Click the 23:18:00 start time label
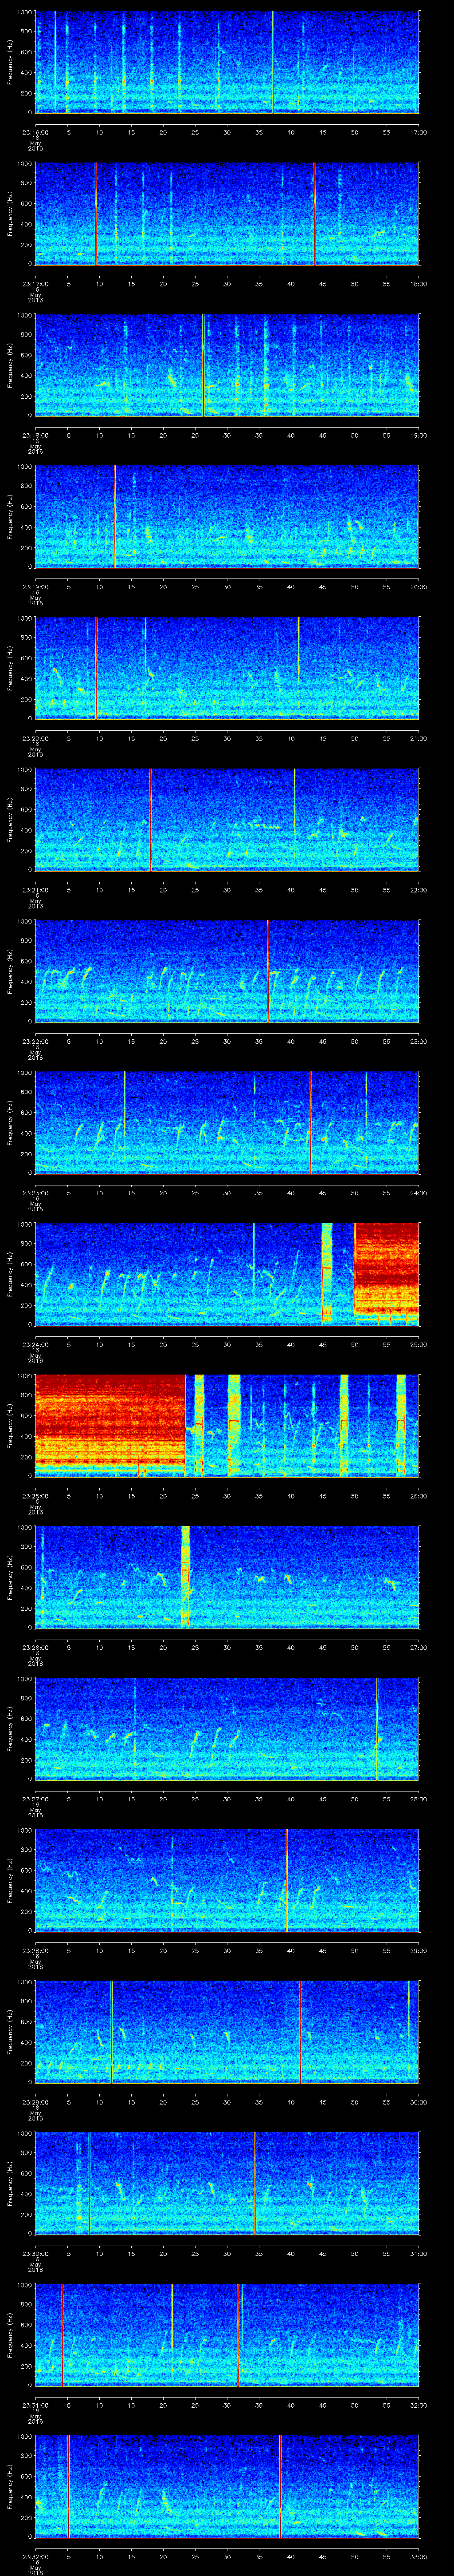Screen dimensions: 454x2576 (x=36, y=435)
